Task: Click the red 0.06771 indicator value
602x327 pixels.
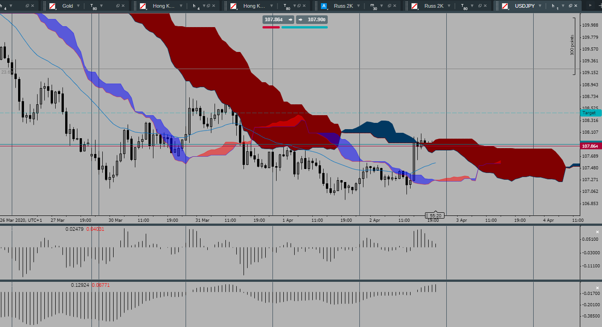Action: 100,285
